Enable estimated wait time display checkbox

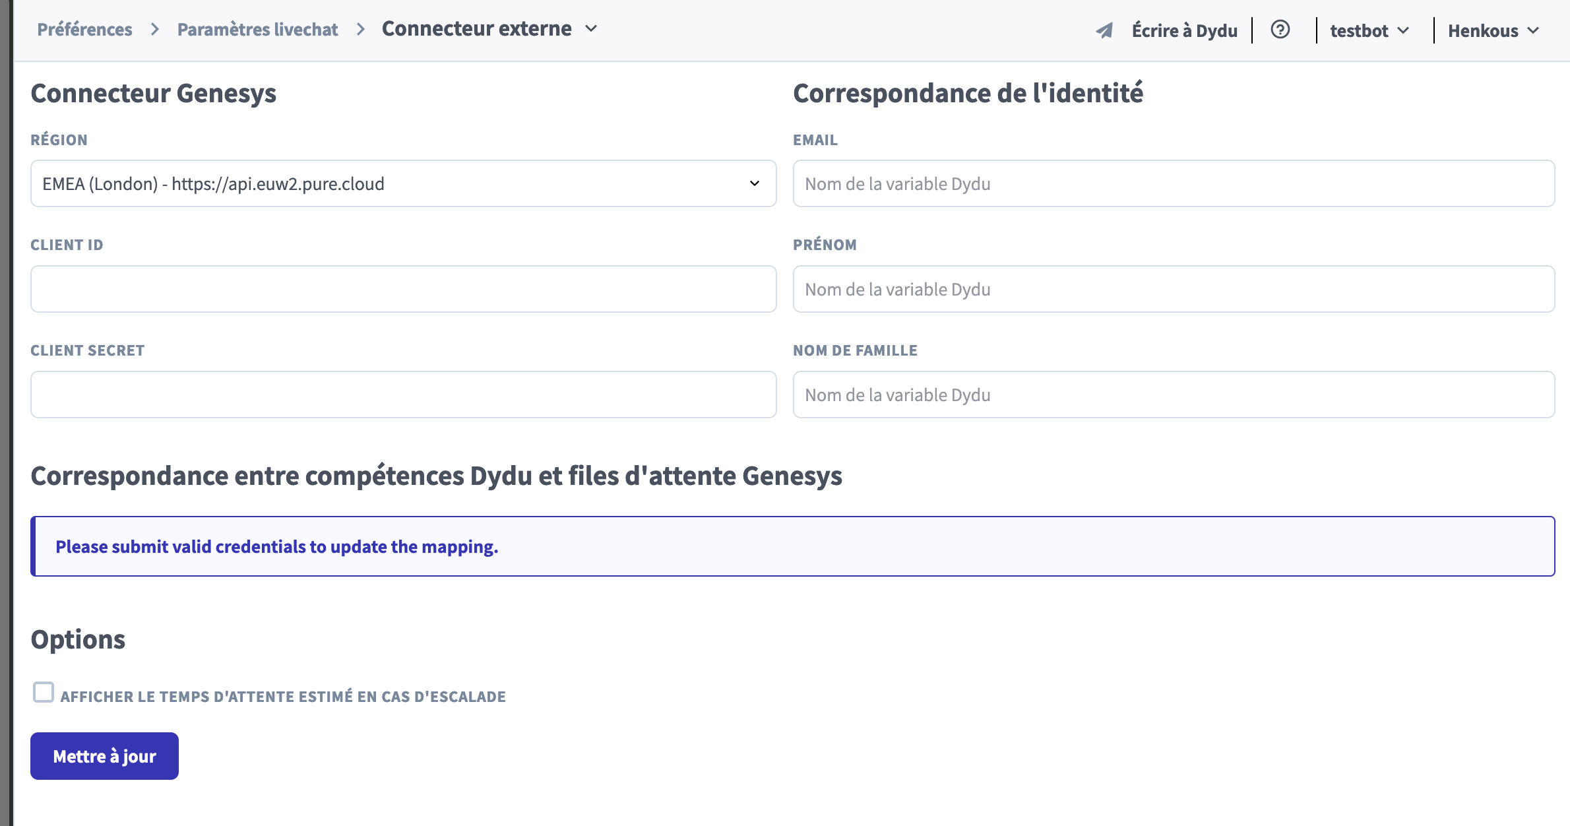(44, 693)
